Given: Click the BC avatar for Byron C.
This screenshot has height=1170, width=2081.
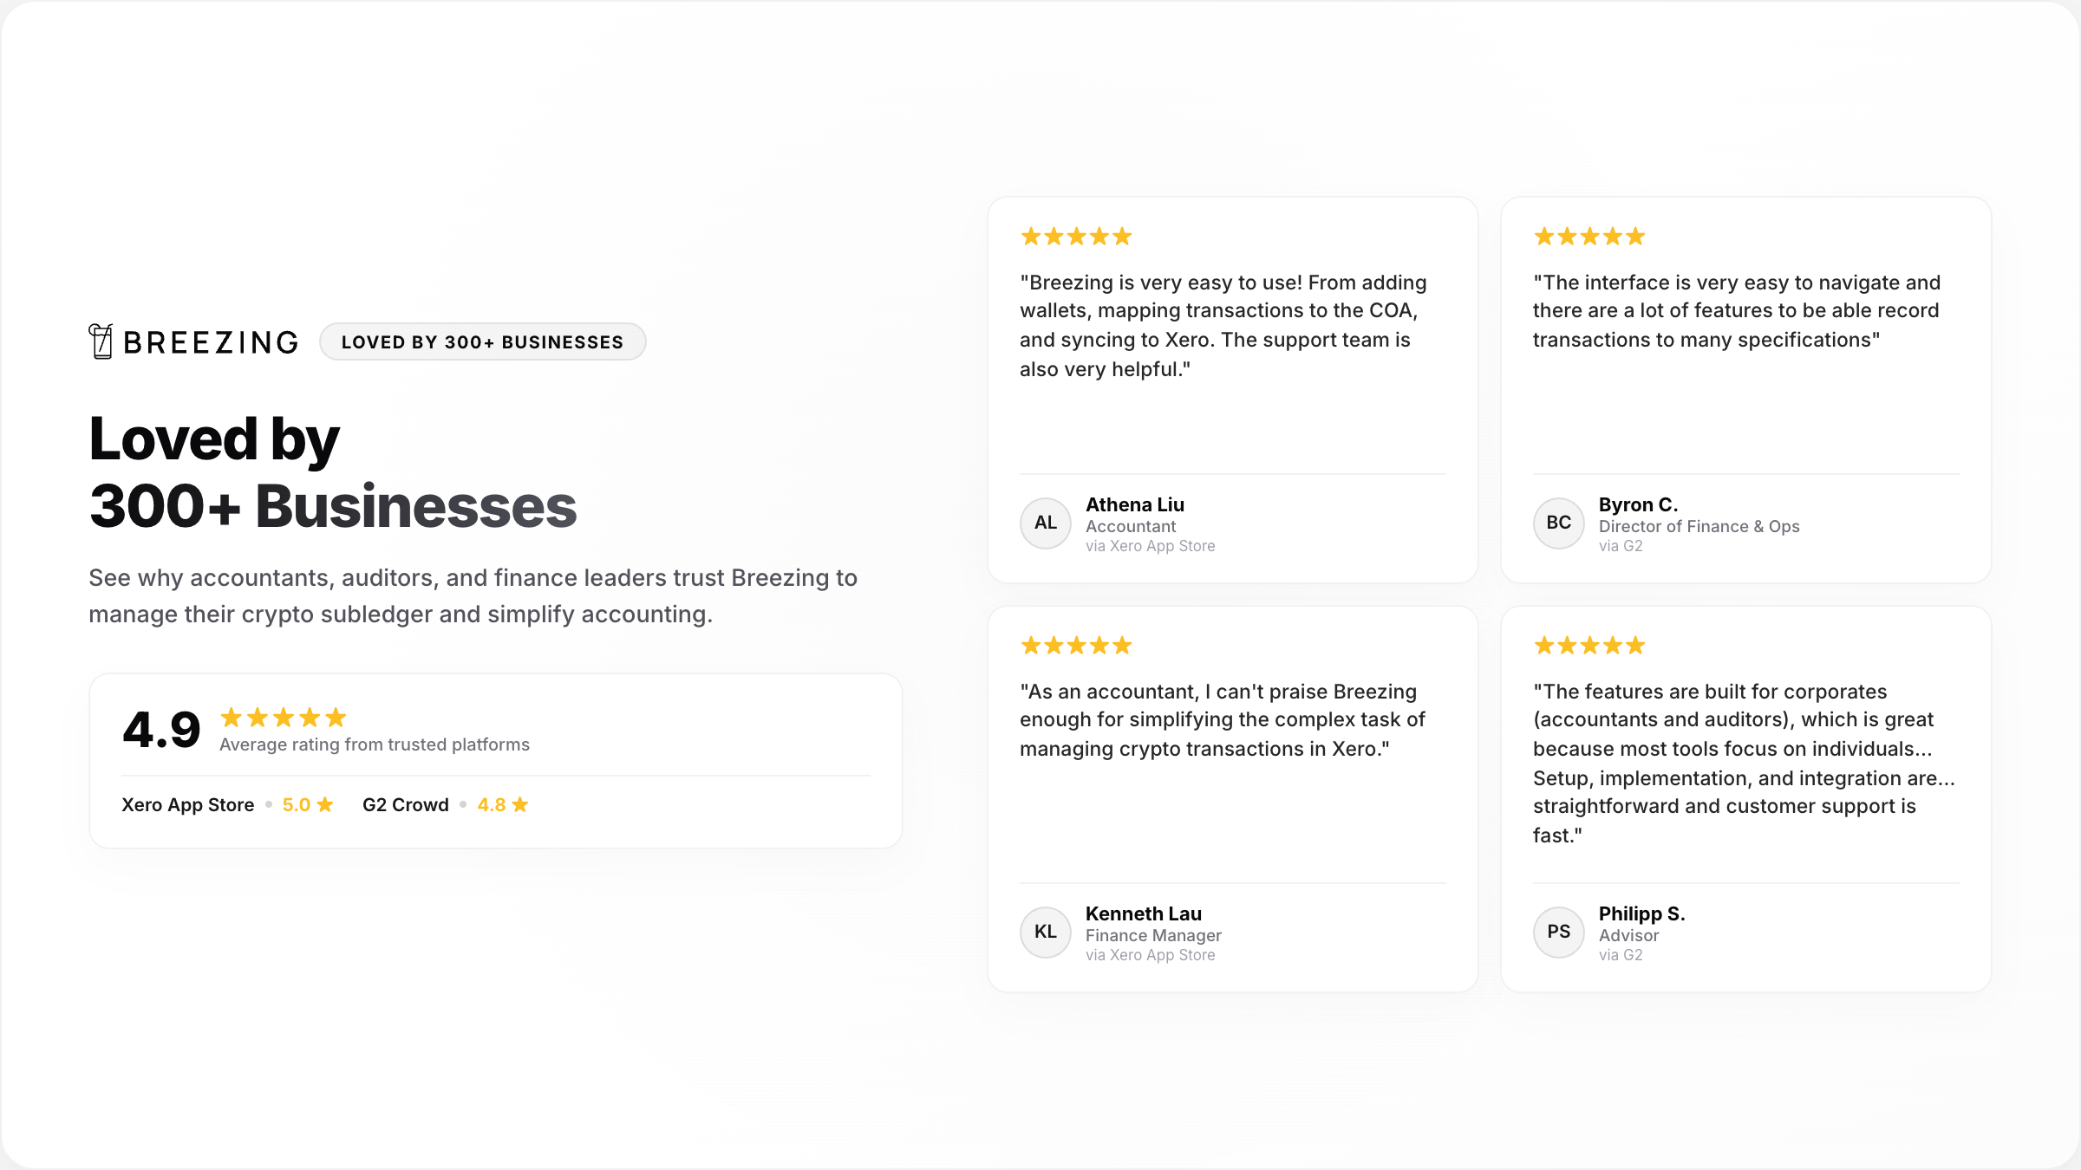Looking at the screenshot, I should point(1559,523).
